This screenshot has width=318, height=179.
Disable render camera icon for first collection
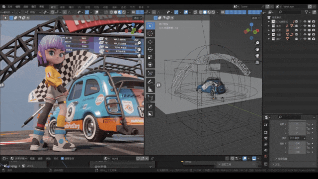click(x=314, y=21)
